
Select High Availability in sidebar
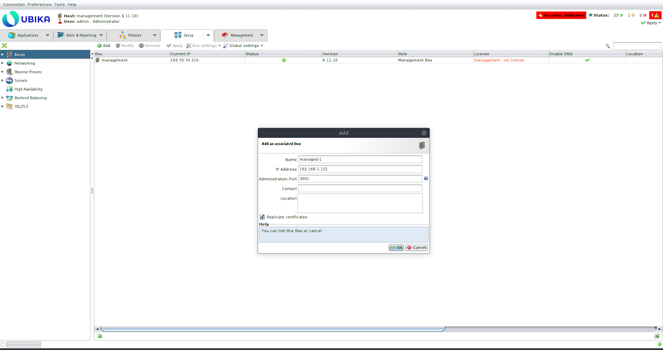point(28,89)
